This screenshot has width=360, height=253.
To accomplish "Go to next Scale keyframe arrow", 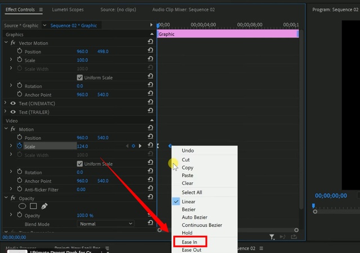I will click(140, 146).
